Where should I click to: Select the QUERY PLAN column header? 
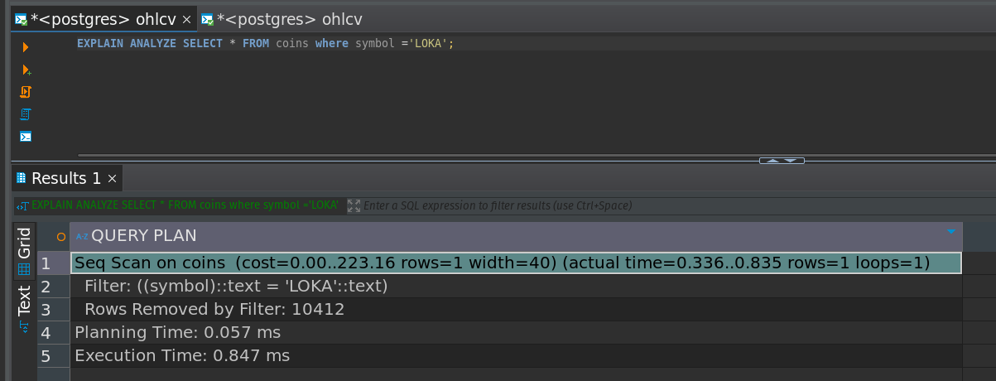pos(516,237)
